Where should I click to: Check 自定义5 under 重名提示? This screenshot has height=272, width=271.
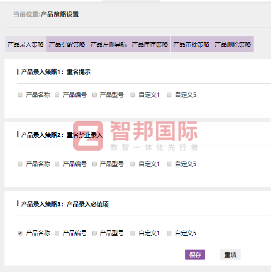pos(169,95)
